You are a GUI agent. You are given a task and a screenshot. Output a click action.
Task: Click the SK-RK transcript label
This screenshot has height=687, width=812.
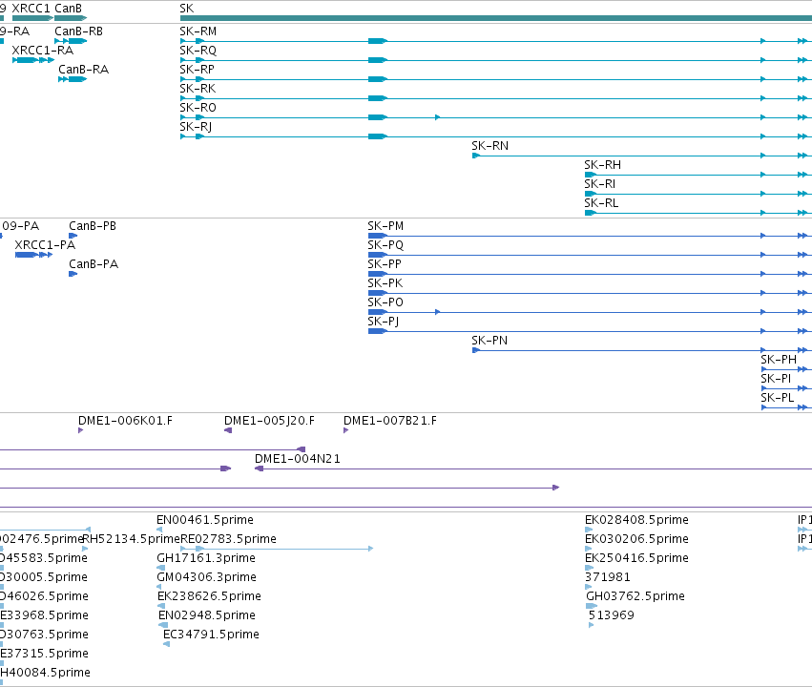tap(198, 89)
